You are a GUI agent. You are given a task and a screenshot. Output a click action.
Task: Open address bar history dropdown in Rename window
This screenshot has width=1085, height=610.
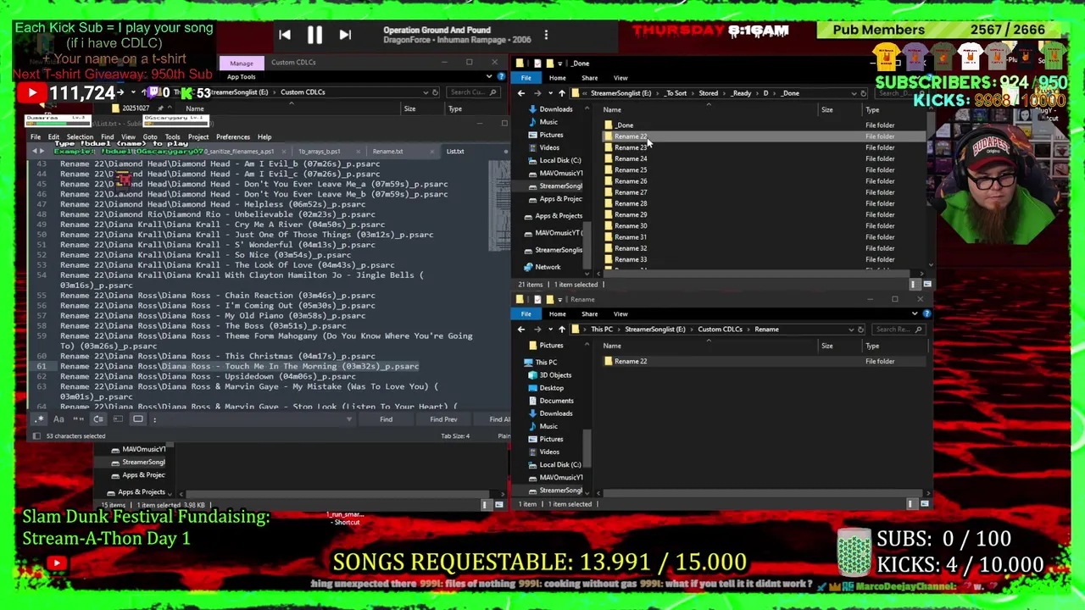click(850, 330)
